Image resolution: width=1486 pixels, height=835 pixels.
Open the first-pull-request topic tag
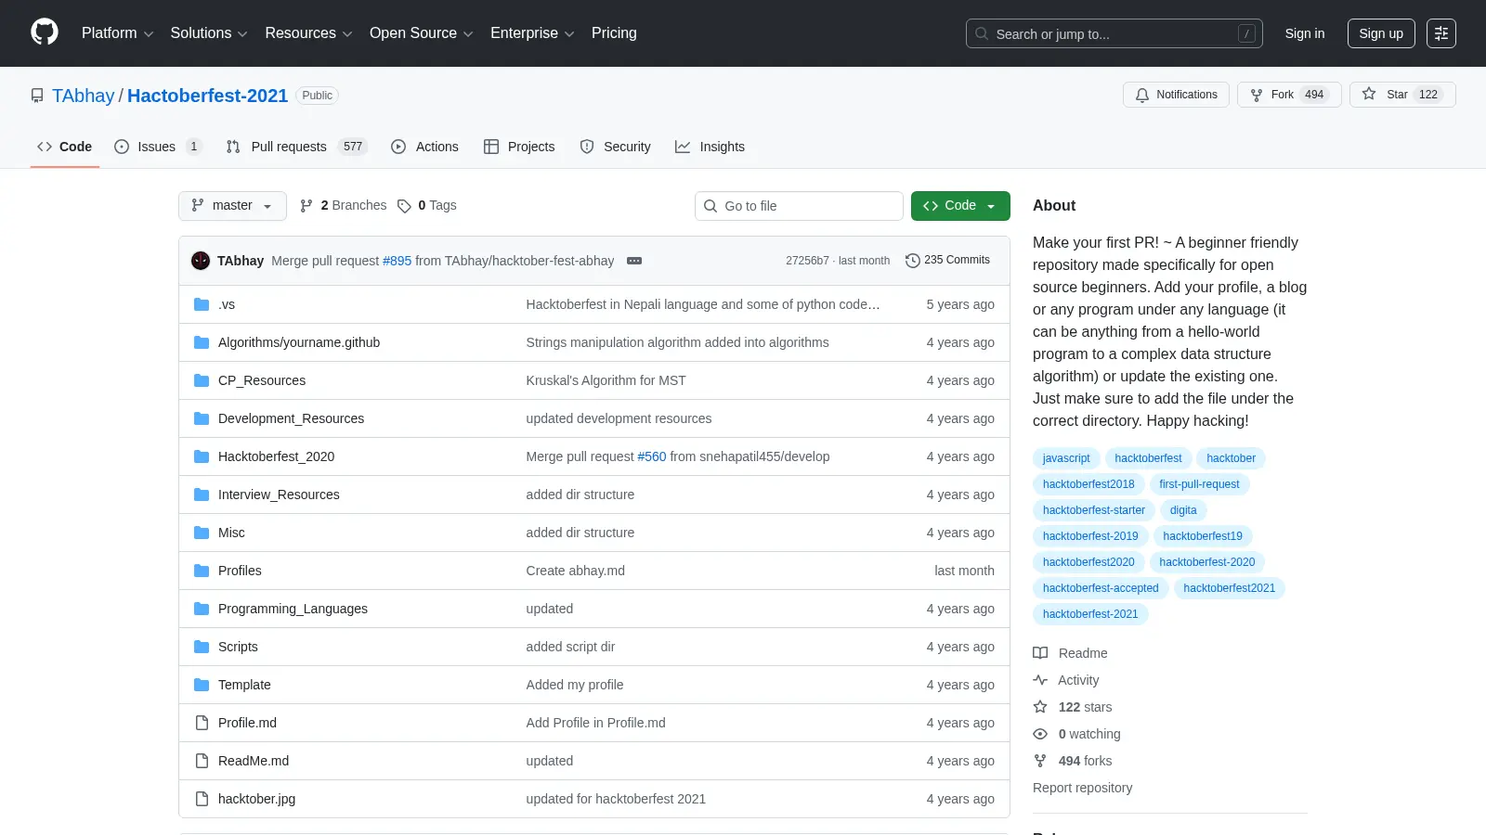[x=1199, y=484]
